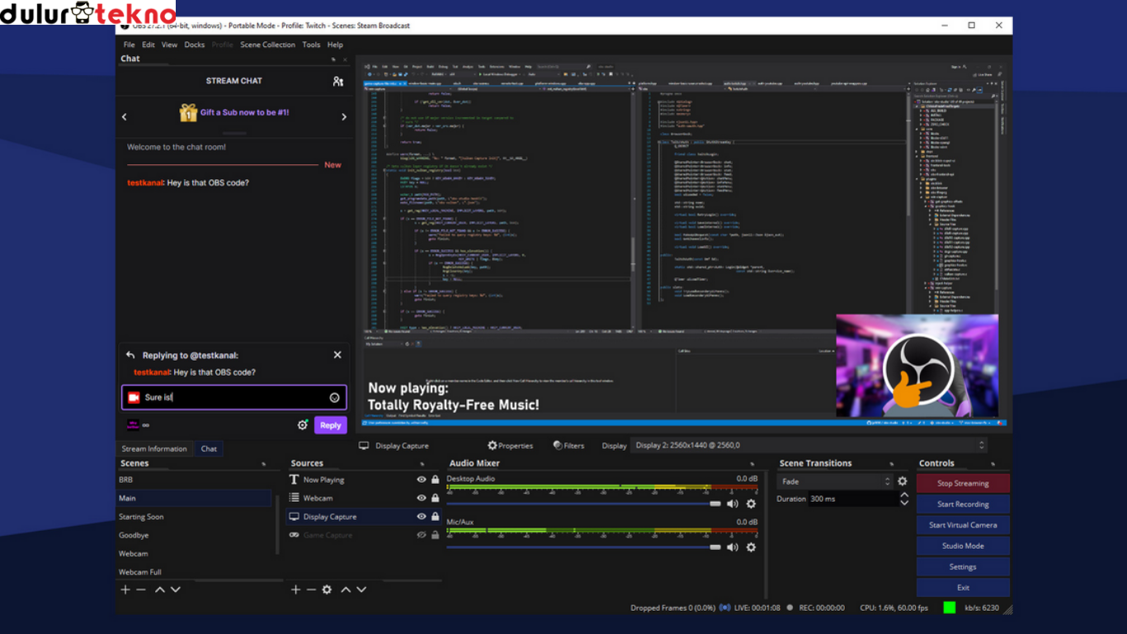Viewport: 1127px width, 634px height.
Task: Mute the Mic/Aux speaker icon
Action: [x=732, y=546]
